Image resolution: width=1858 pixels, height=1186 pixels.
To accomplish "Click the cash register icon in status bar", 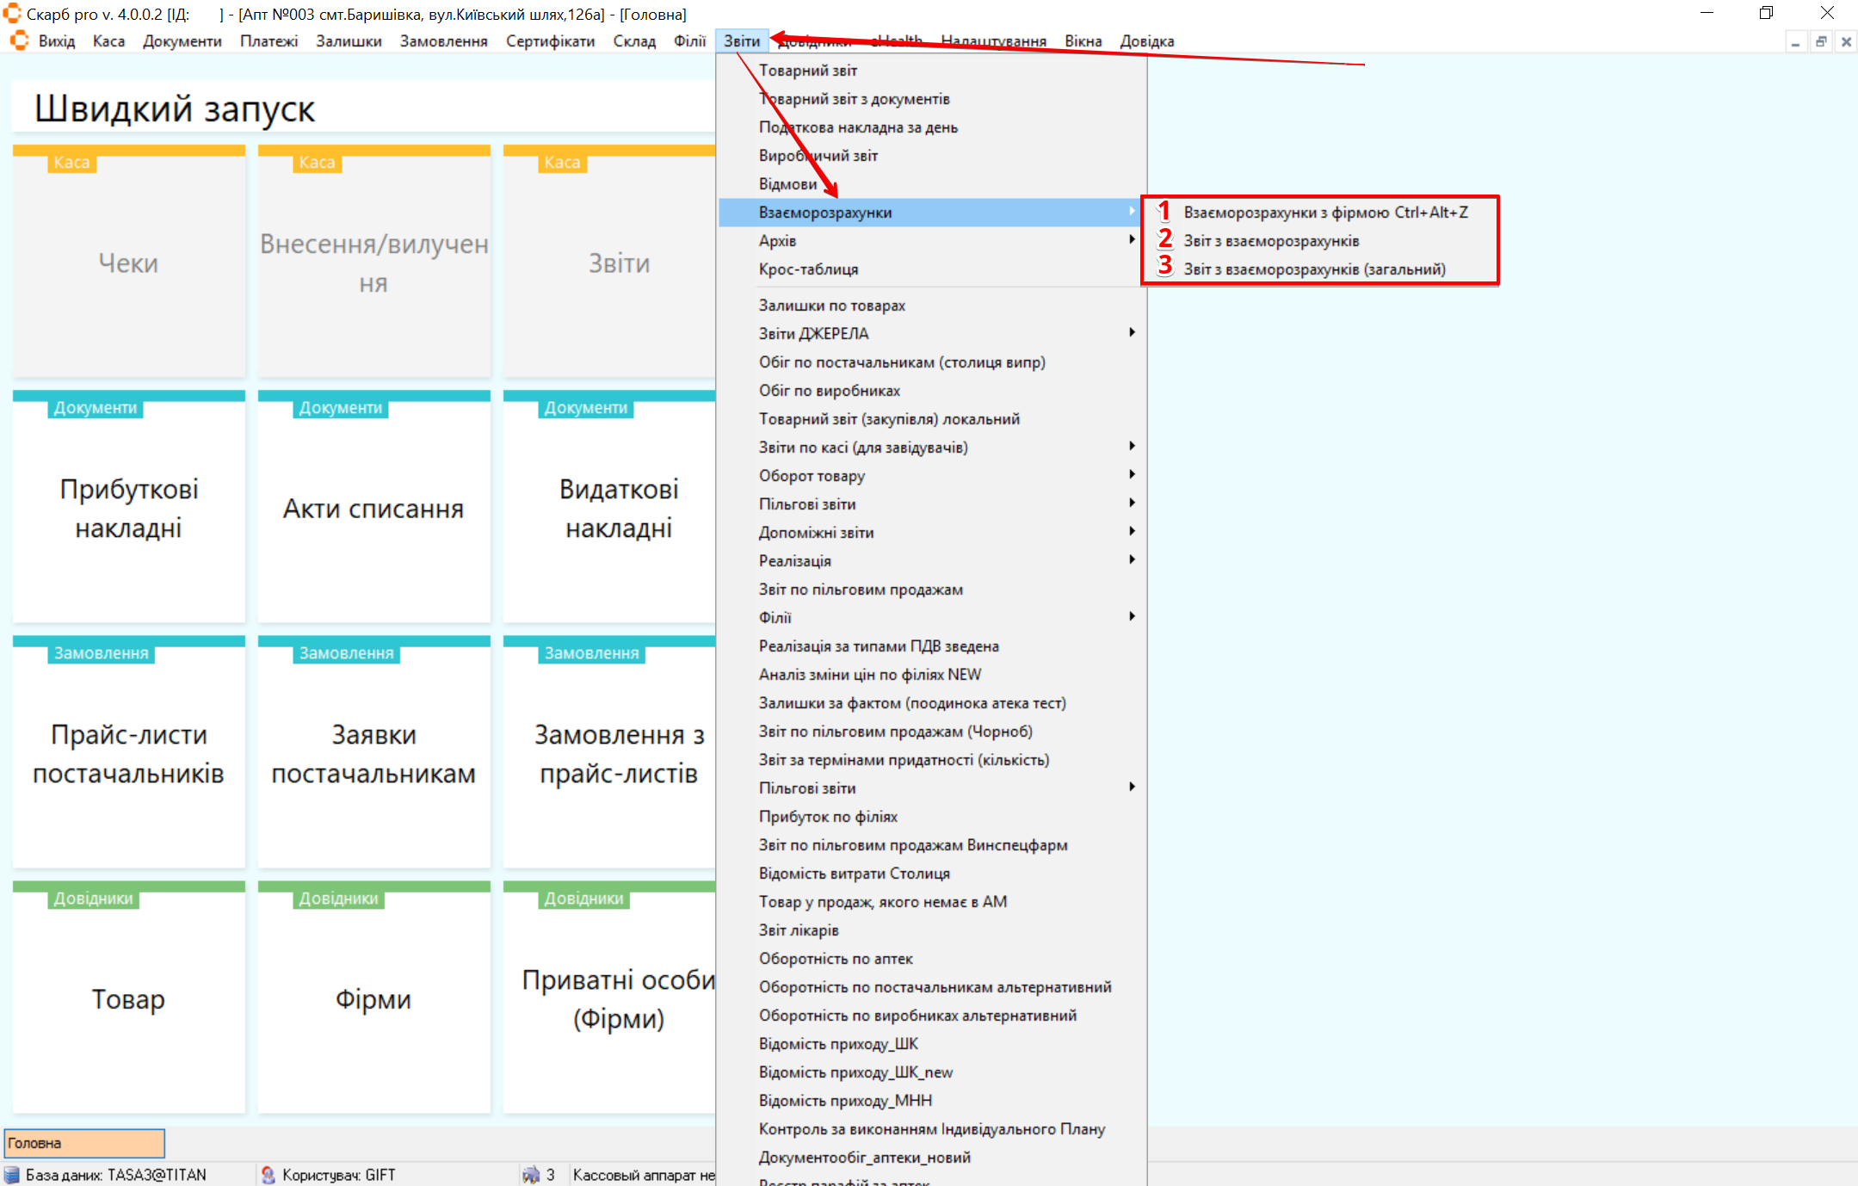I will [531, 1175].
